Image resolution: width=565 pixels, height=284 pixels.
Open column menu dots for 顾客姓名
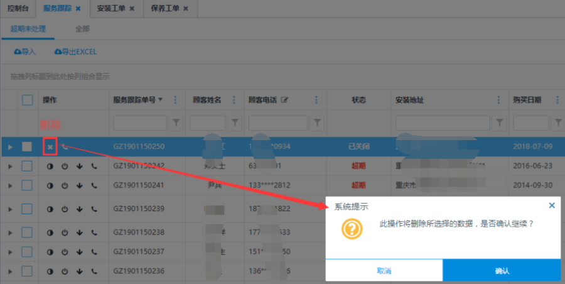click(x=234, y=100)
